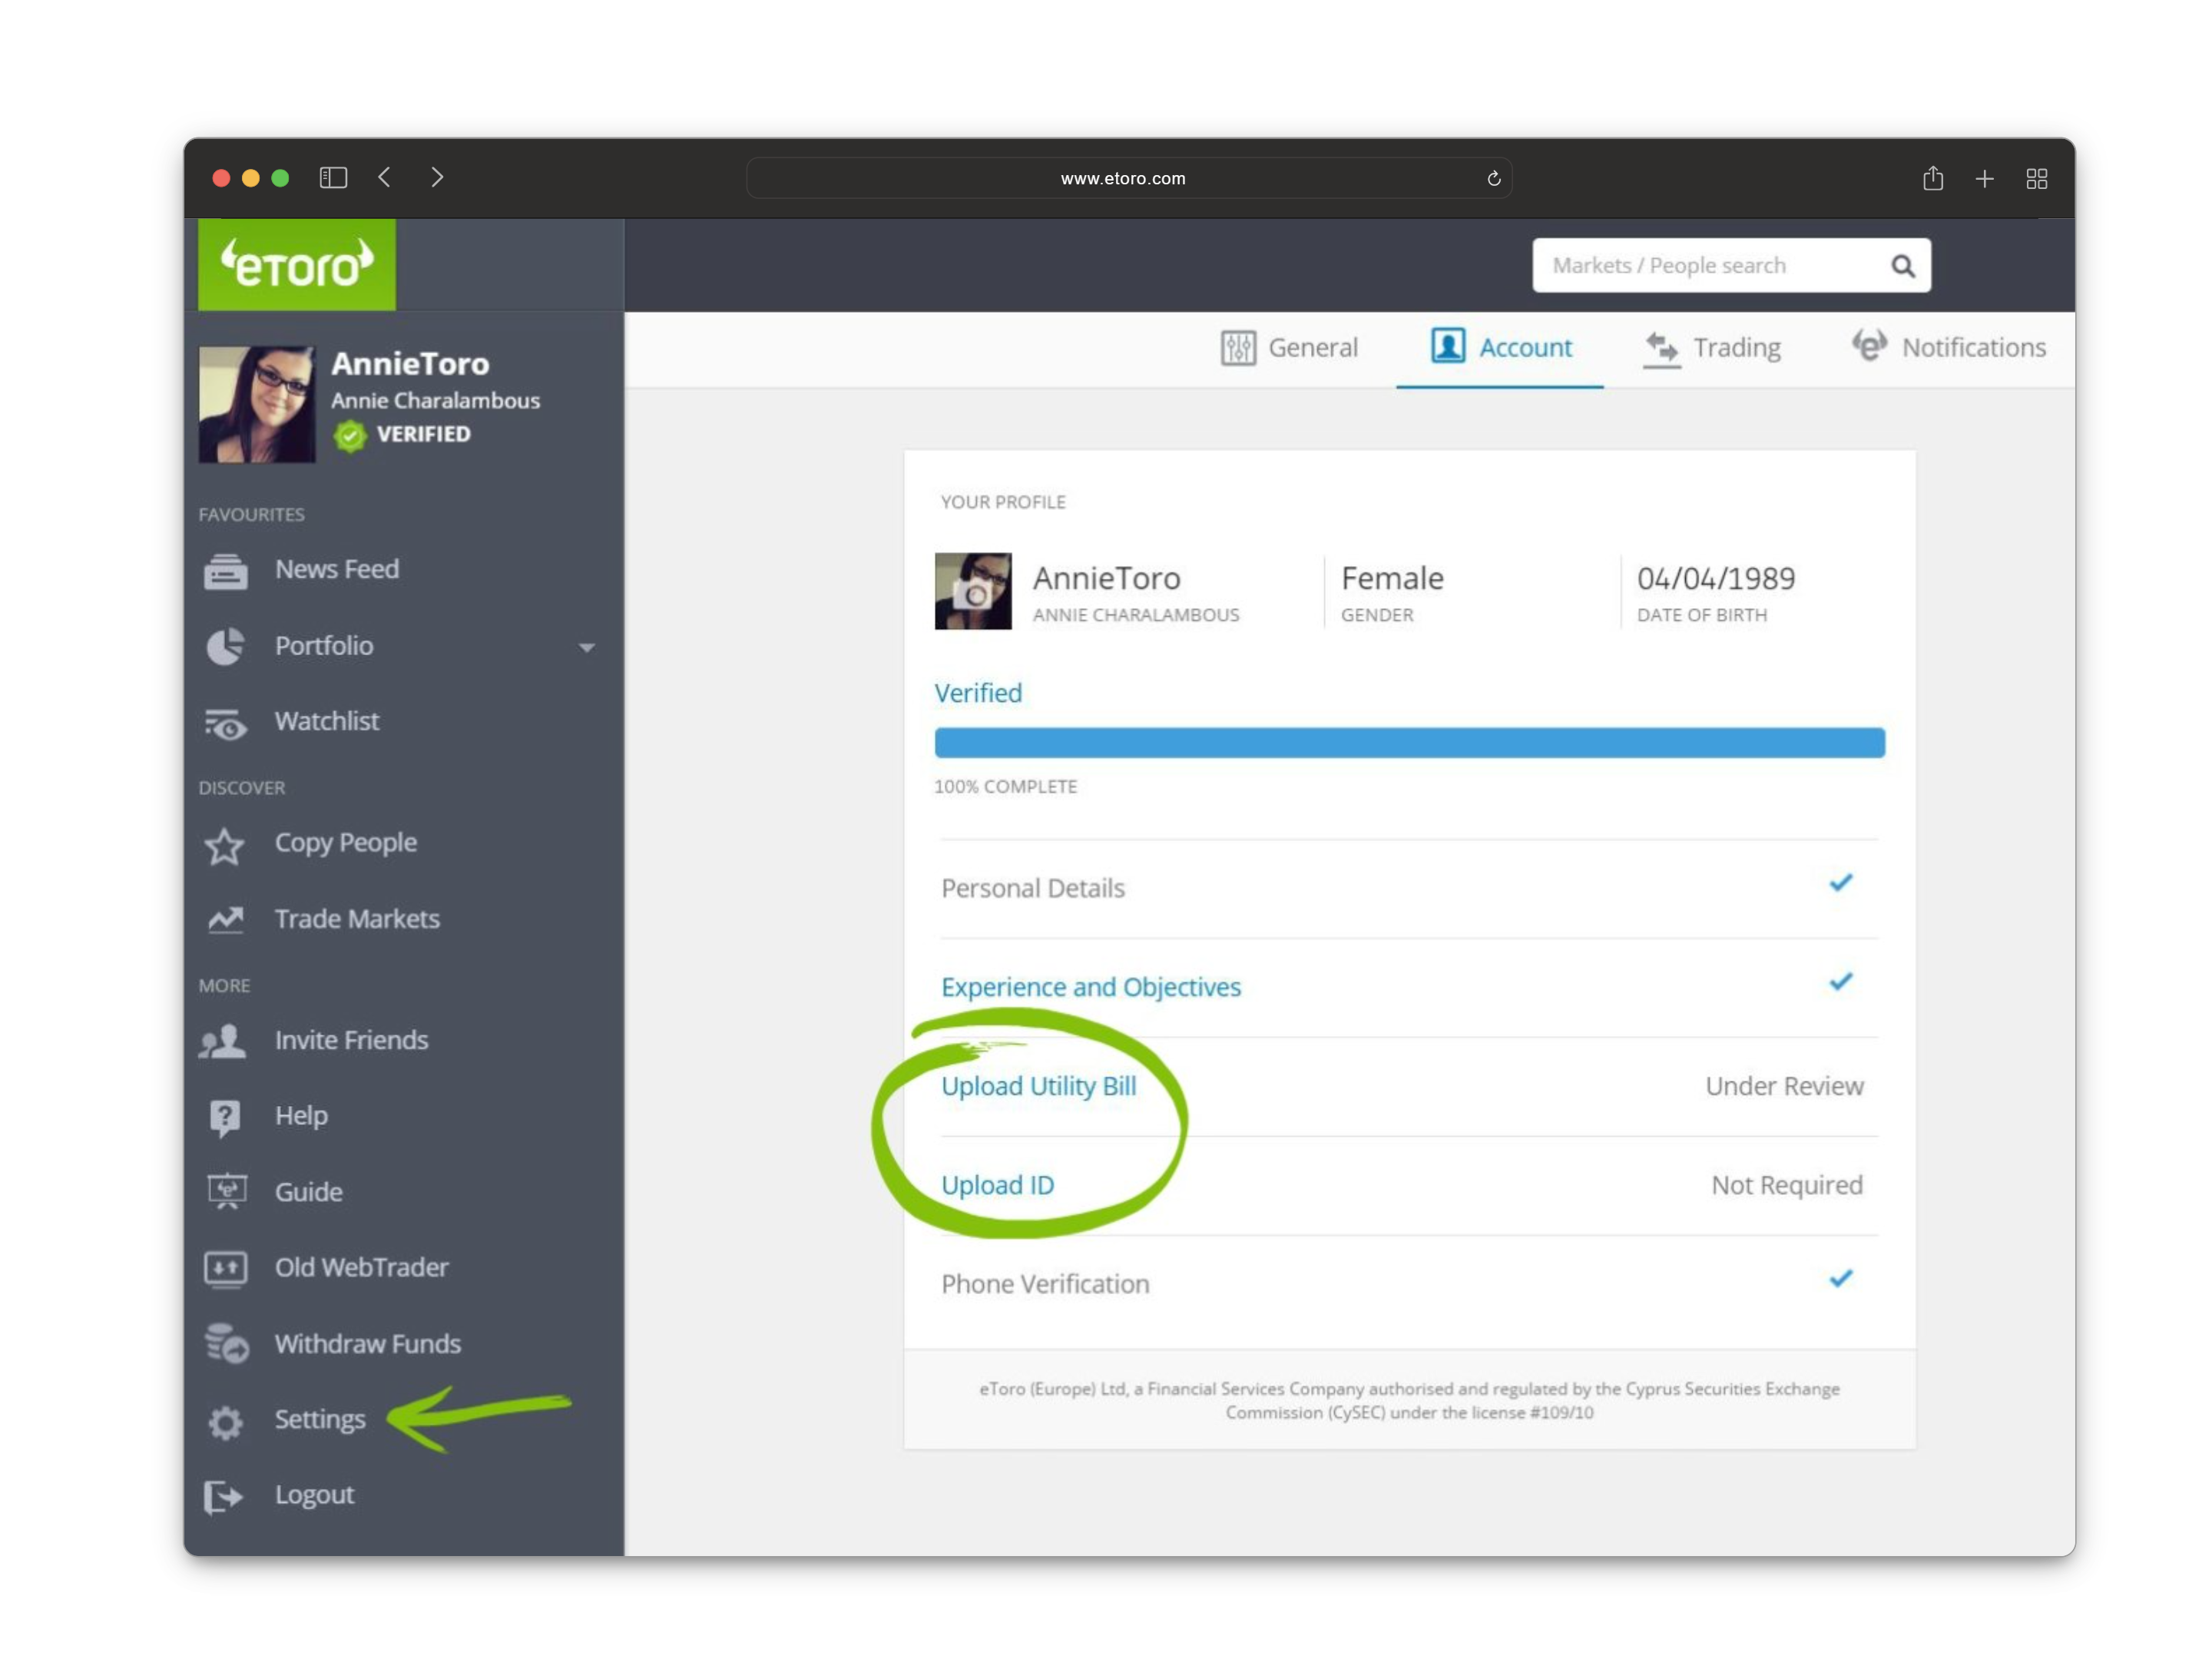The width and height of the screenshot is (2212, 1659).
Task: Open Experience and Objectives link
Action: [1090, 987]
